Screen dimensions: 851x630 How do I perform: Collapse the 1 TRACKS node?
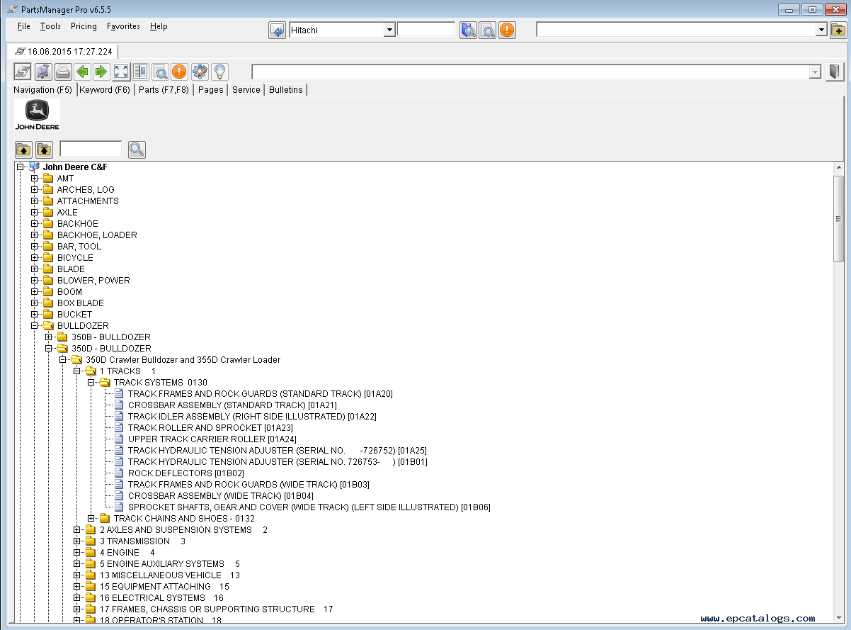tap(76, 371)
